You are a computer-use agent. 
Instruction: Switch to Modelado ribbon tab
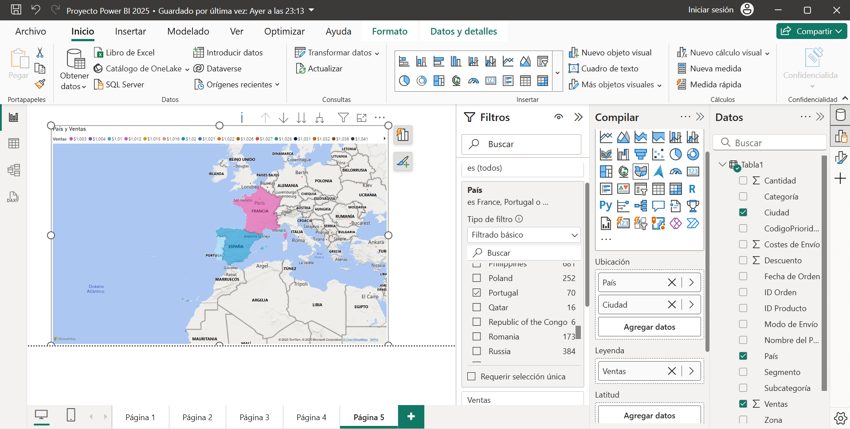188,31
